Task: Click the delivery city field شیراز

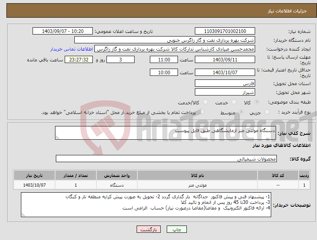Action: point(225,92)
